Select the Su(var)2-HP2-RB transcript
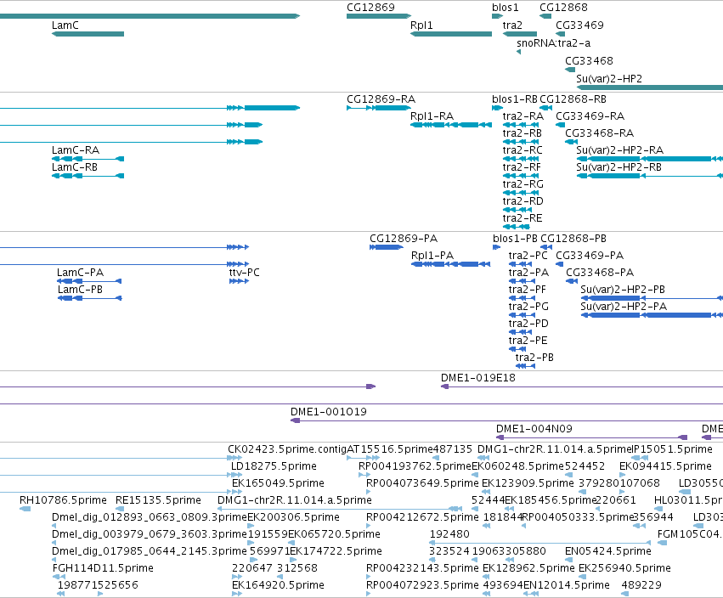723x598 pixels. pos(650,176)
